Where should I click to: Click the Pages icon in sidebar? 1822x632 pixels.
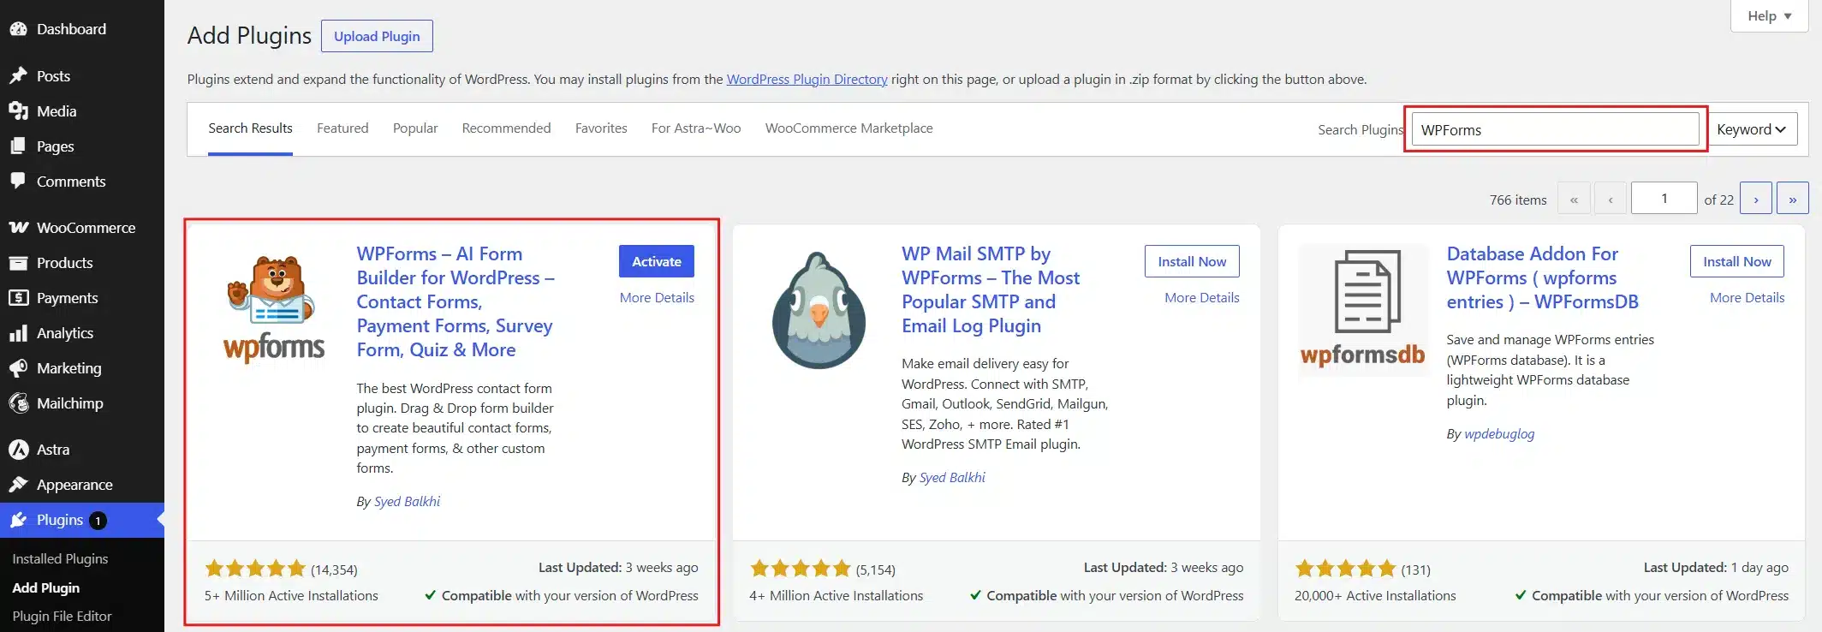[18, 146]
